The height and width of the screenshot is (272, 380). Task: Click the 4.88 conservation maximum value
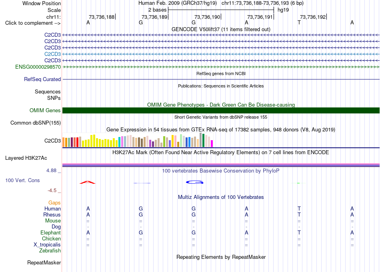coord(51,171)
